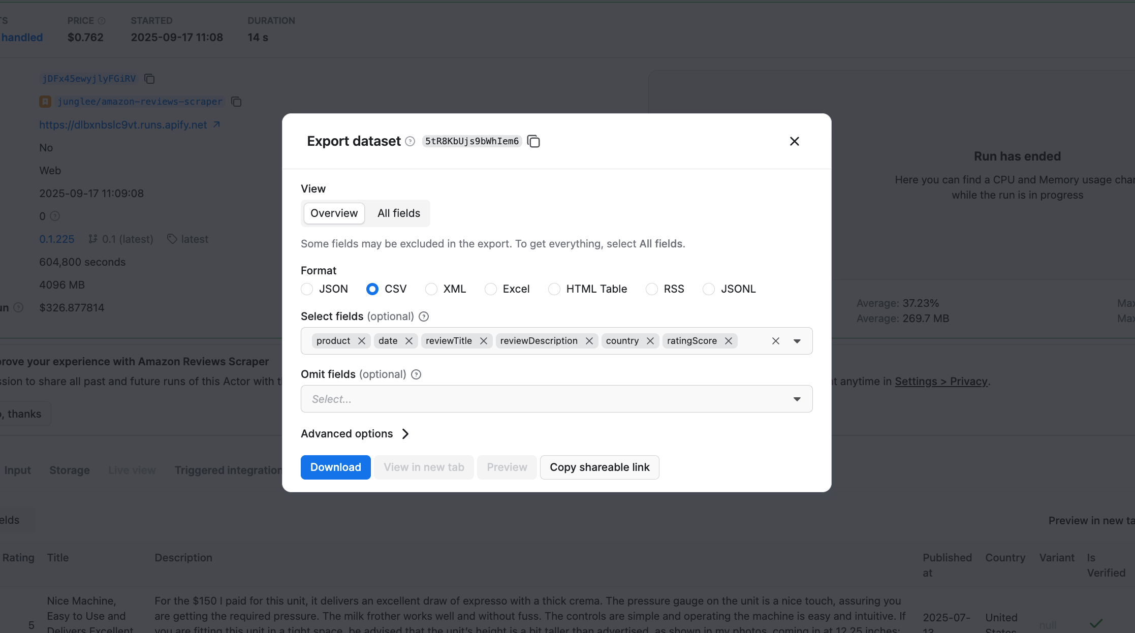Open the PRICE help icon in the header
1135x633 pixels.
pos(102,20)
